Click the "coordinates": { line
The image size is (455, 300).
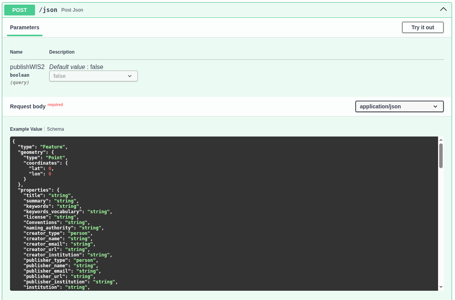click(45, 163)
